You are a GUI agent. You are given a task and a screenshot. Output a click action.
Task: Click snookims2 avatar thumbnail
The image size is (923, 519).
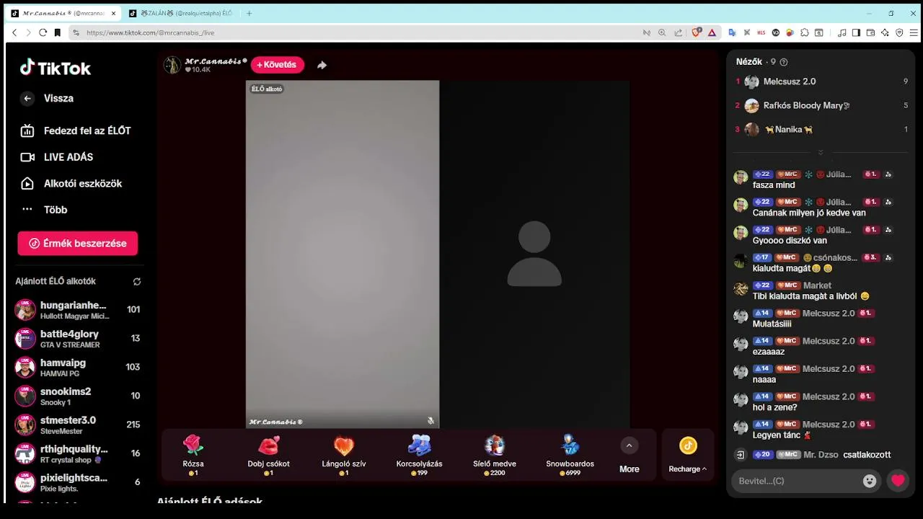click(x=25, y=396)
